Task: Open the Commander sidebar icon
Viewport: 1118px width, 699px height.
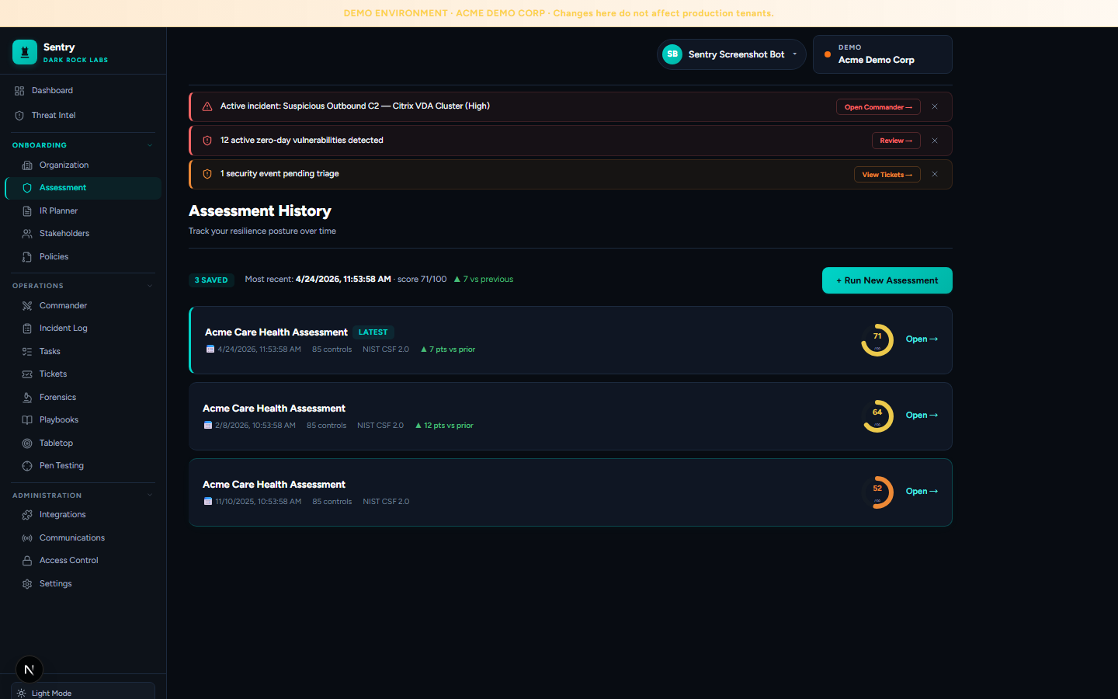Action: (x=27, y=306)
